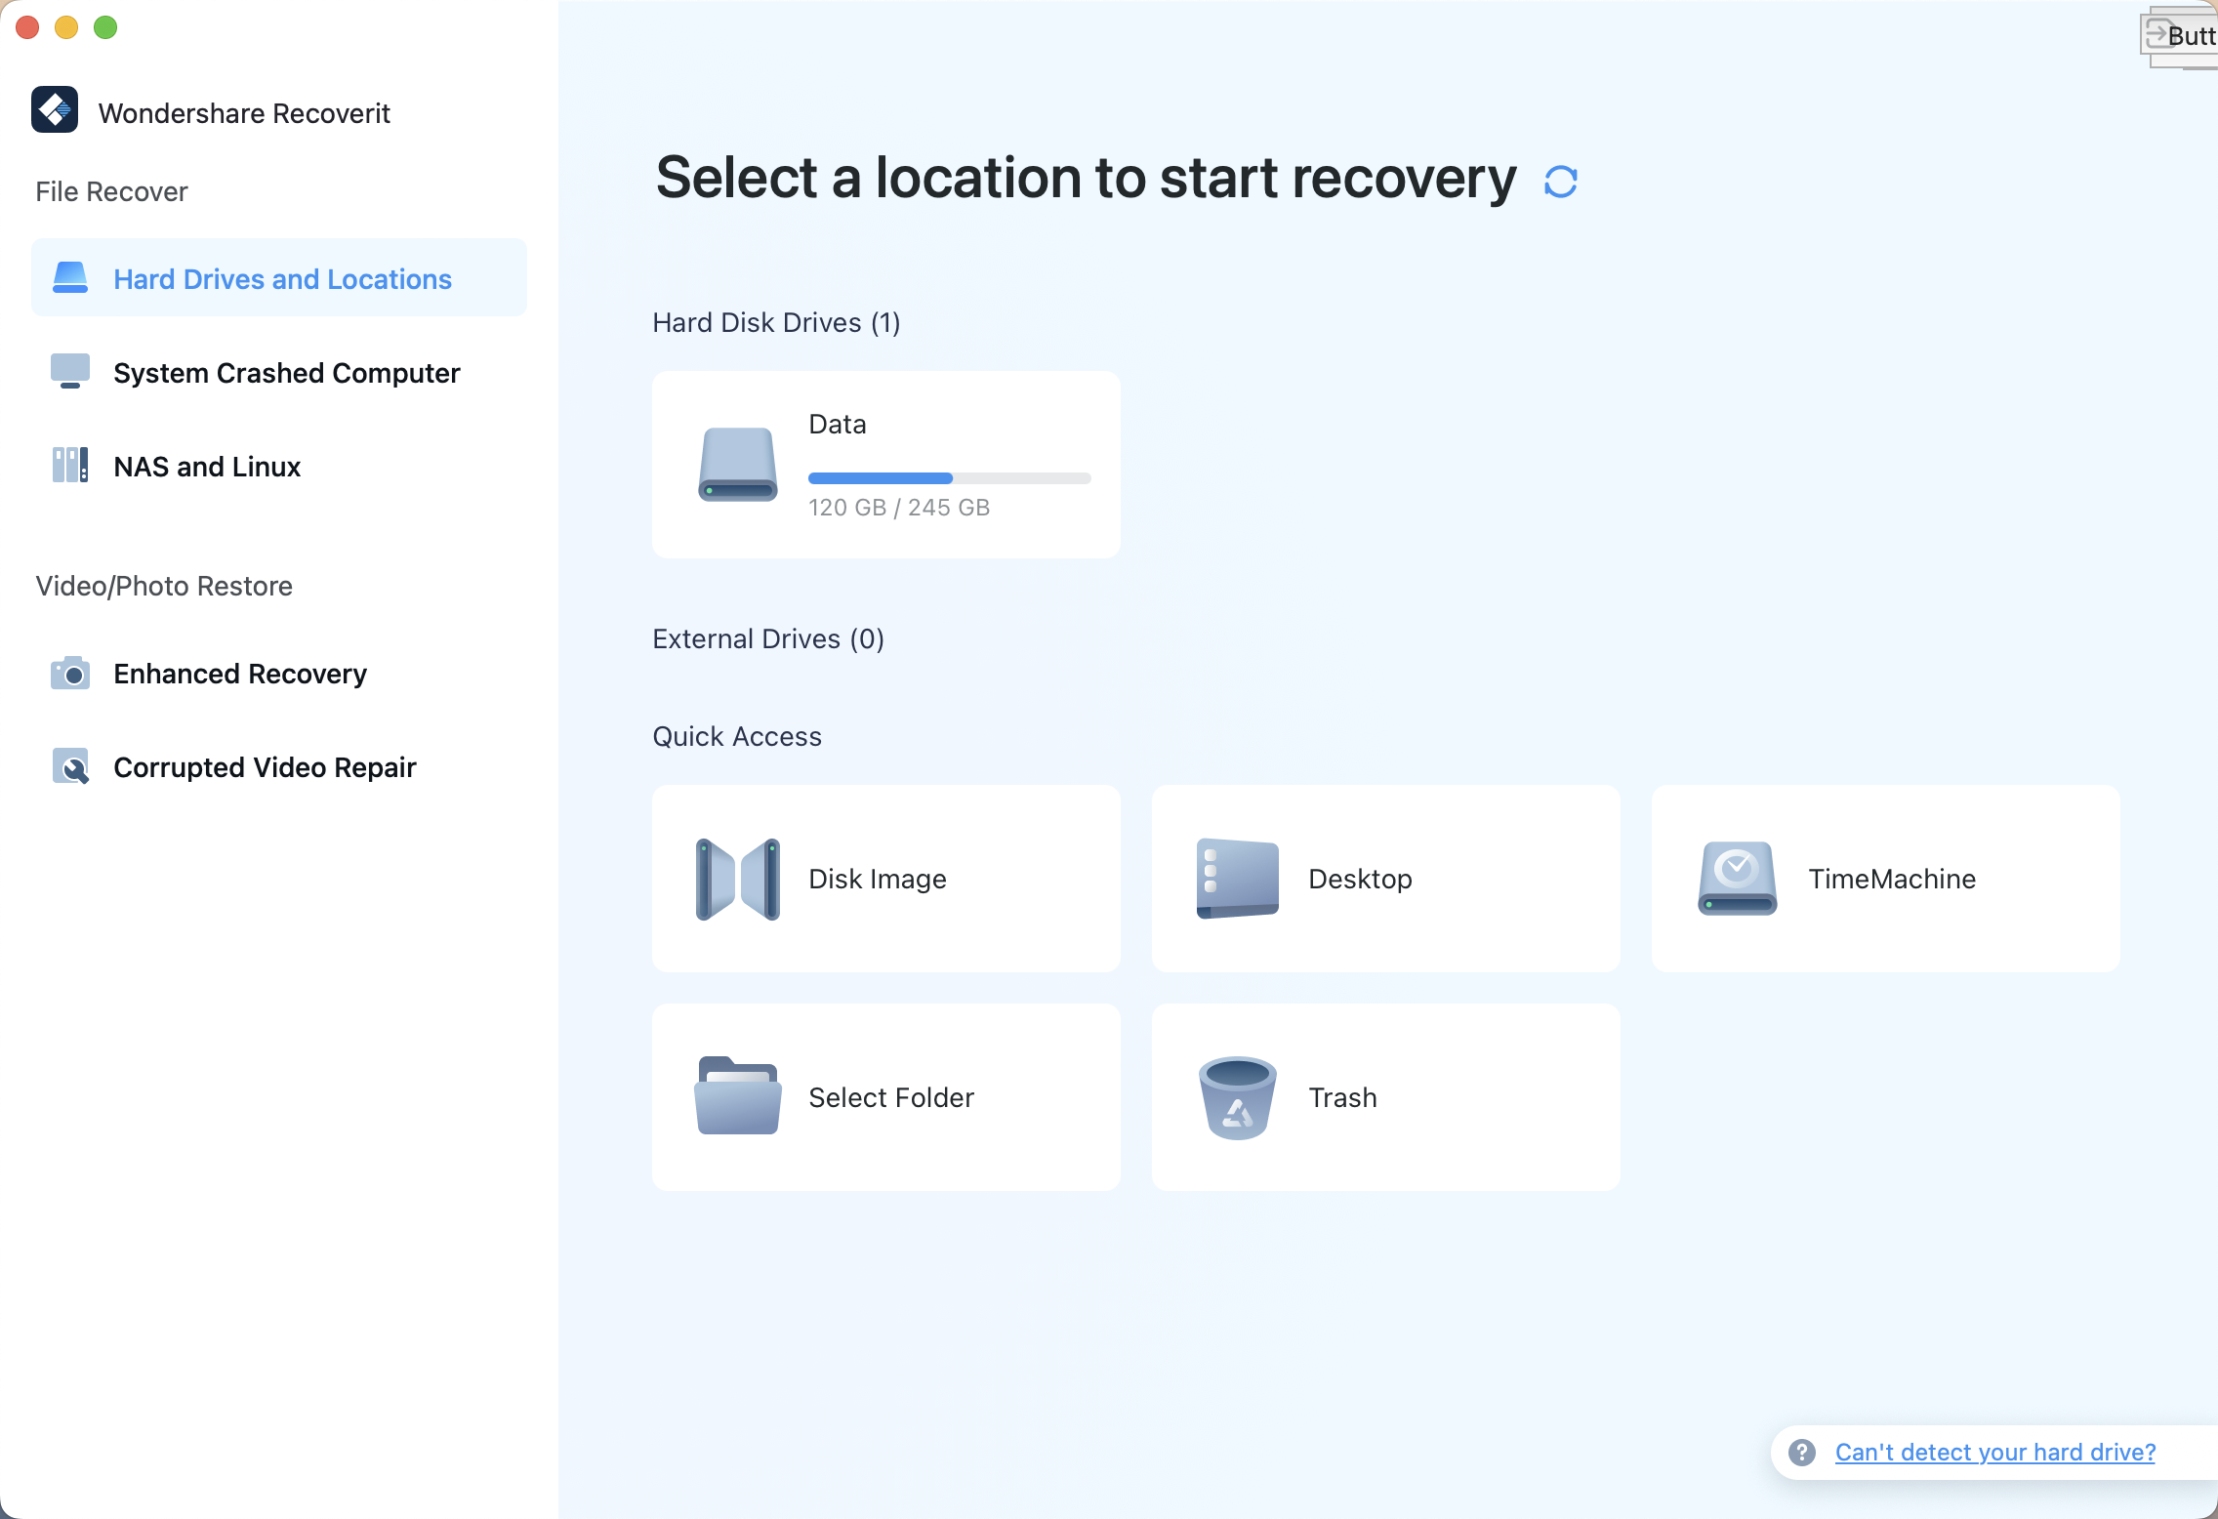Select the Data drive name label
The height and width of the screenshot is (1519, 2218).
tap(838, 425)
